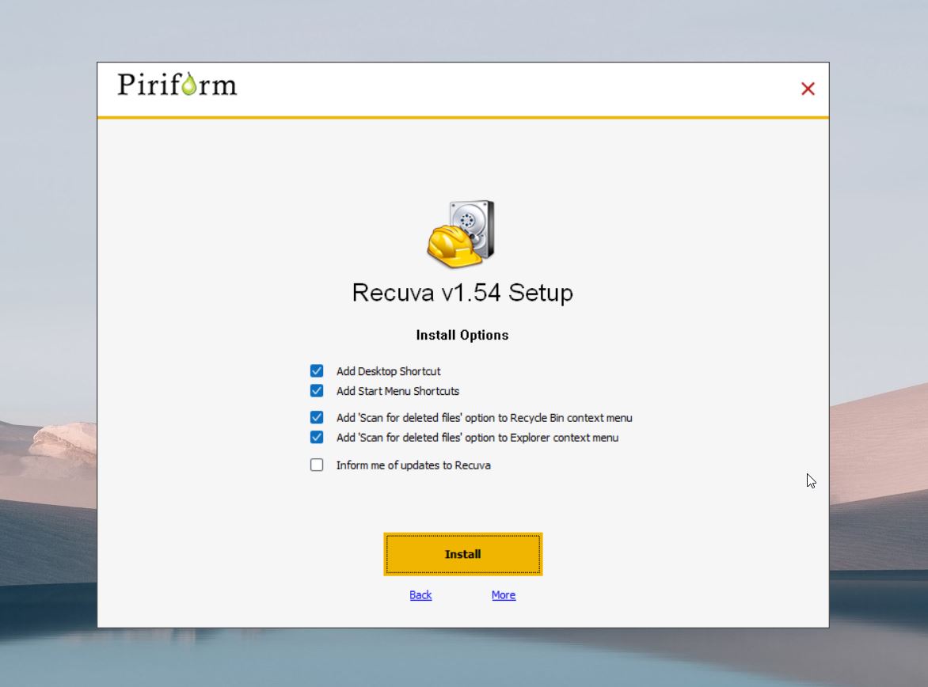
Task: Close the Recuva setup window
Action: pos(808,89)
